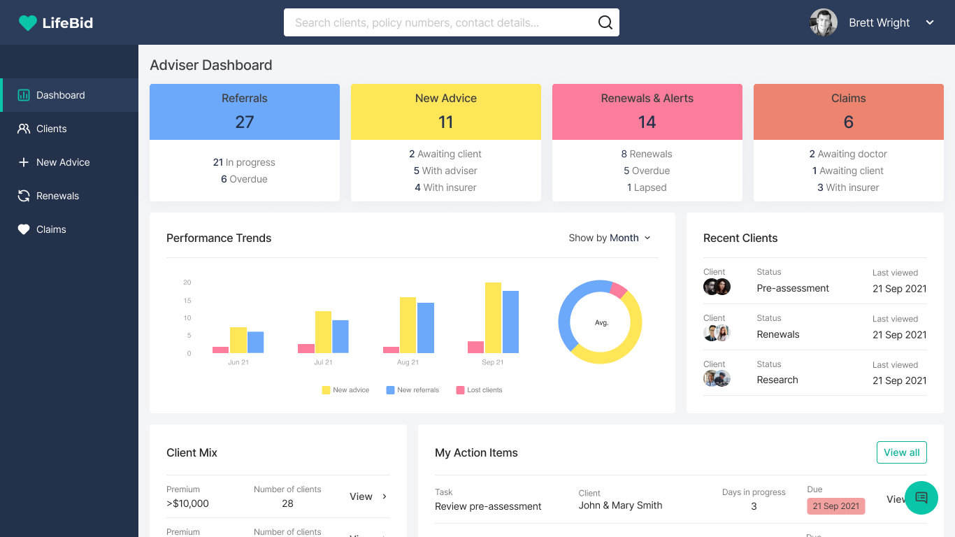Image resolution: width=955 pixels, height=537 pixels.
Task: Expand the View chevron for Premium >$10,000 clients
Action: [385, 496]
